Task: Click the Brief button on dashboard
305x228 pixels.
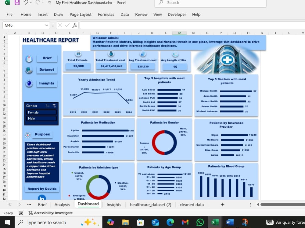Action: tap(47, 58)
